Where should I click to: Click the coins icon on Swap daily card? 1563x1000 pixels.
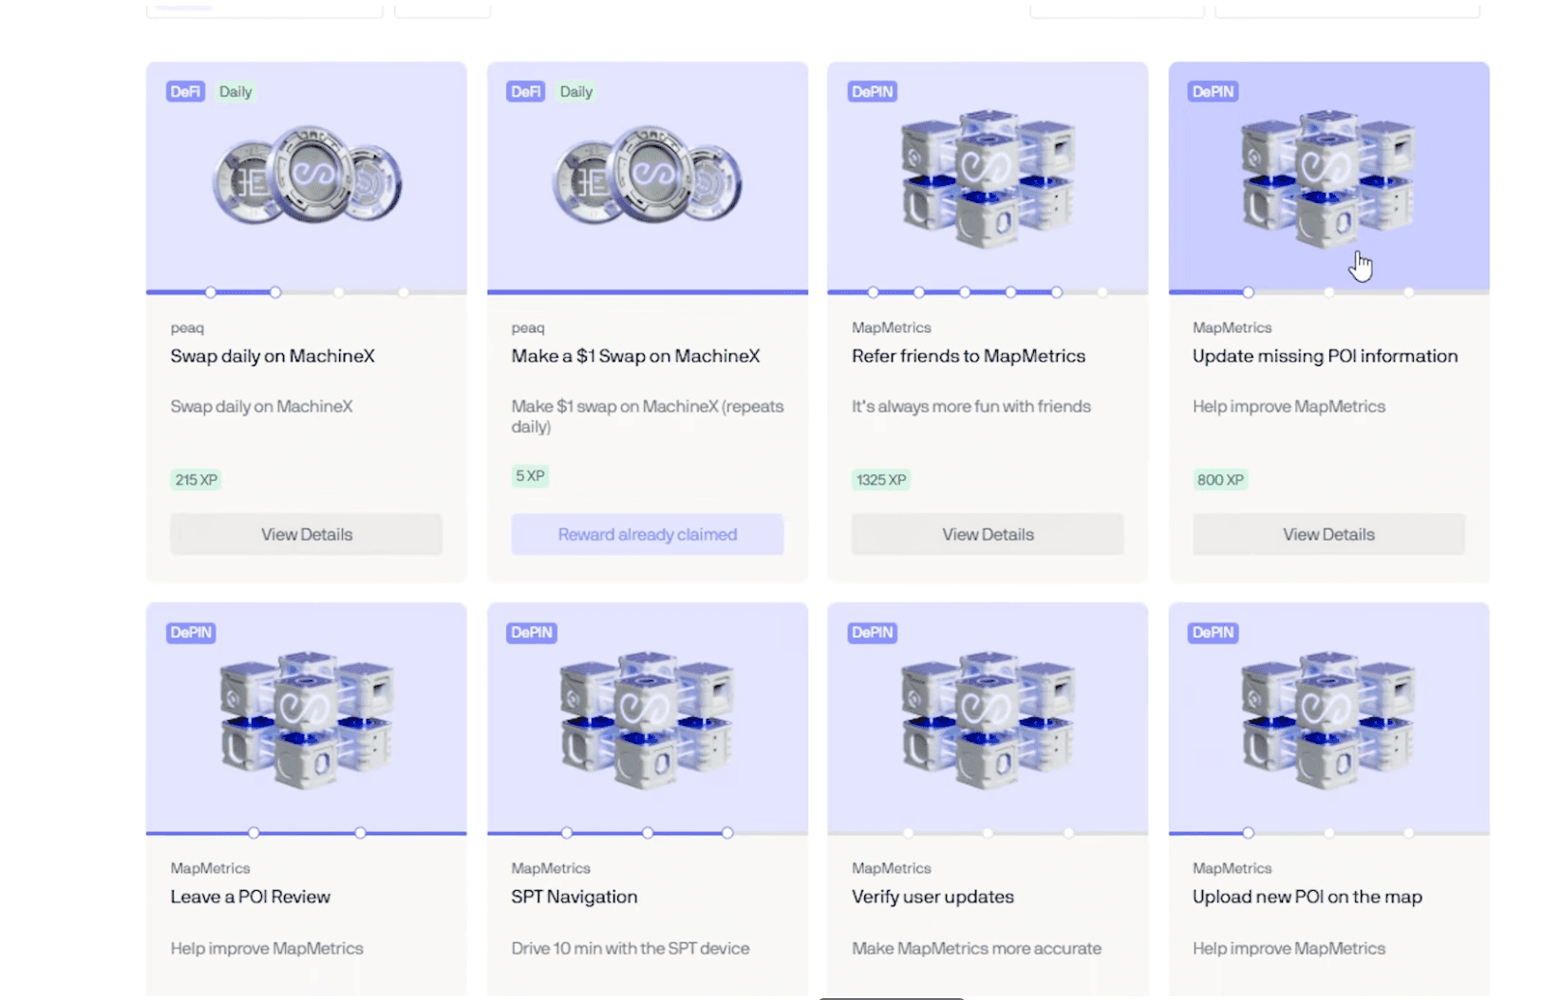(x=307, y=176)
